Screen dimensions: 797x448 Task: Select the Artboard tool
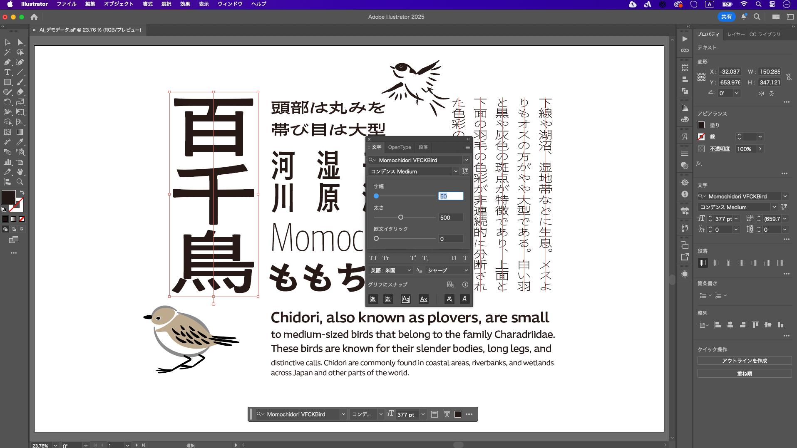pos(20,162)
